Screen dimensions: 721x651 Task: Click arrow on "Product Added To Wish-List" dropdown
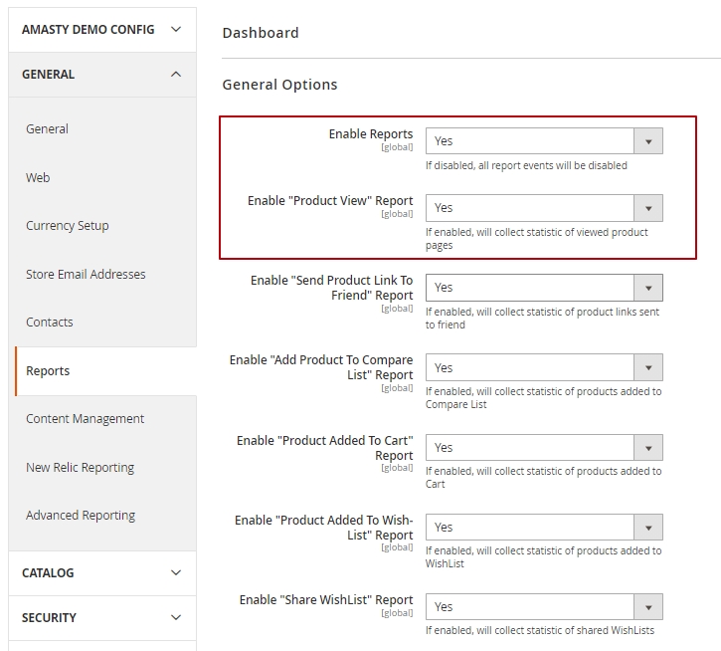point(647,527)
